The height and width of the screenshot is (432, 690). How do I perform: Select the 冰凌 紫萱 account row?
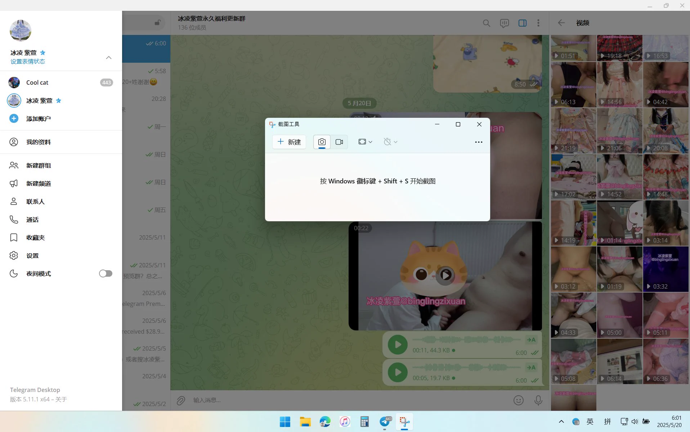61,101
